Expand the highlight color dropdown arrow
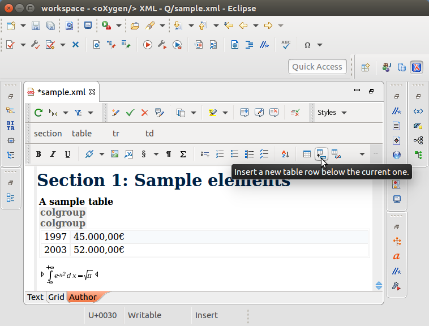This screenshot has height=326, width=429. coord(225,113)
